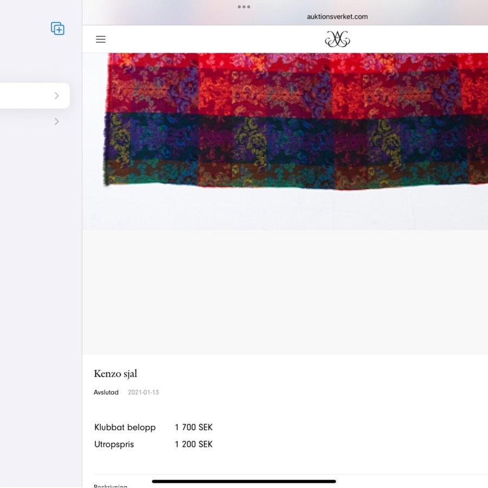Select the highlighted sidebar row
Image resolution: width=488 pixels, height=488 pixels.
(x=27, y=96)
